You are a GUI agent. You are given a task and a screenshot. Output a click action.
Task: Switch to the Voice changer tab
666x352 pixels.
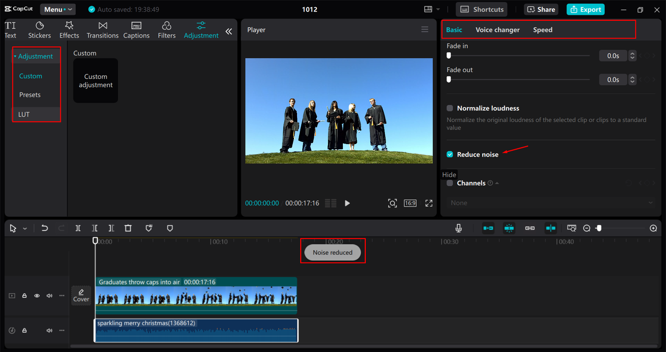pos(497,30)
